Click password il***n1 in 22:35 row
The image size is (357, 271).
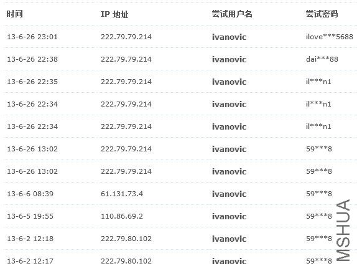318,82
